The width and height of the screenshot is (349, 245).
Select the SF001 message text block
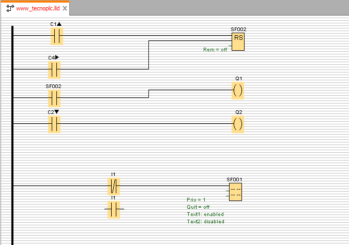tap(235, 192)
